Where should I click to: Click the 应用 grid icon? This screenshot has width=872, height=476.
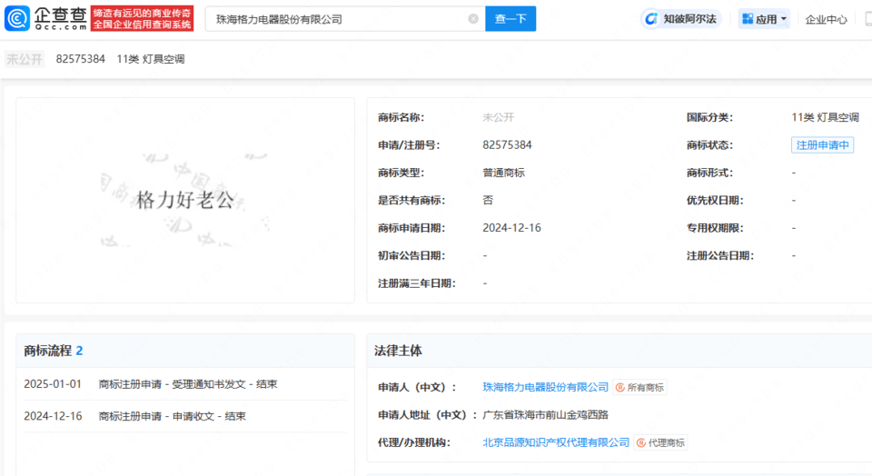747,19
